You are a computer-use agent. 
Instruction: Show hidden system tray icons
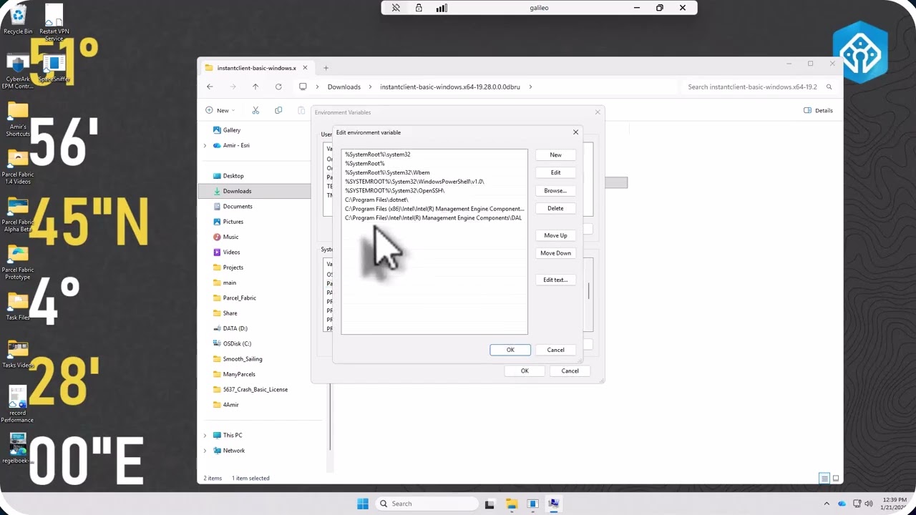pyautogui.click(x=827, y=504)
